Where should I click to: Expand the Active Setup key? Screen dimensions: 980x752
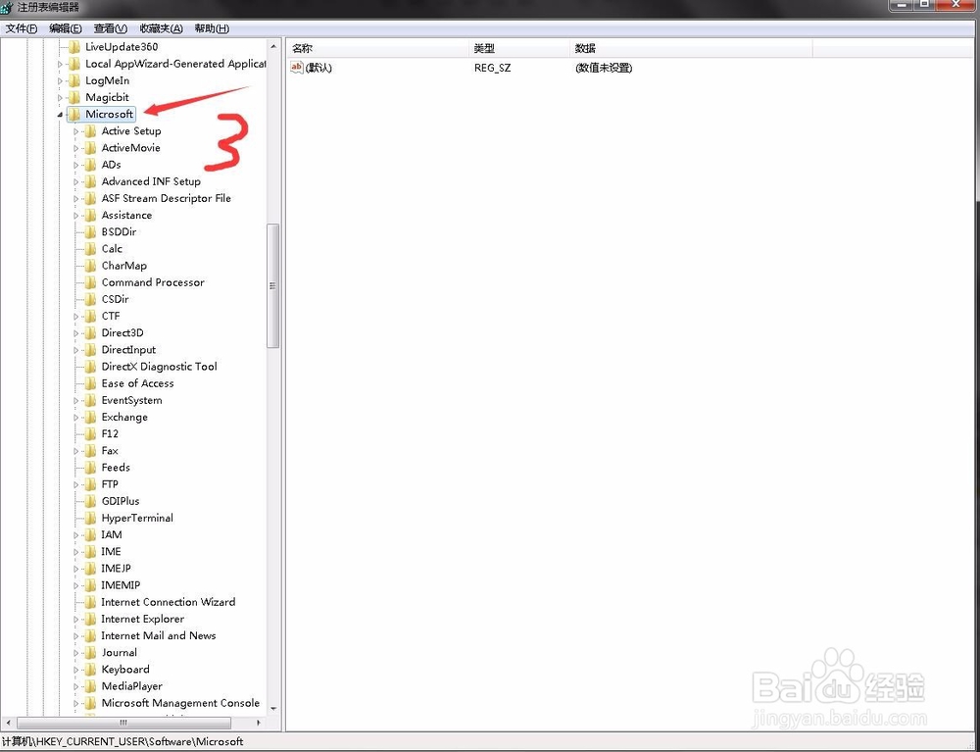click(76, 131)
